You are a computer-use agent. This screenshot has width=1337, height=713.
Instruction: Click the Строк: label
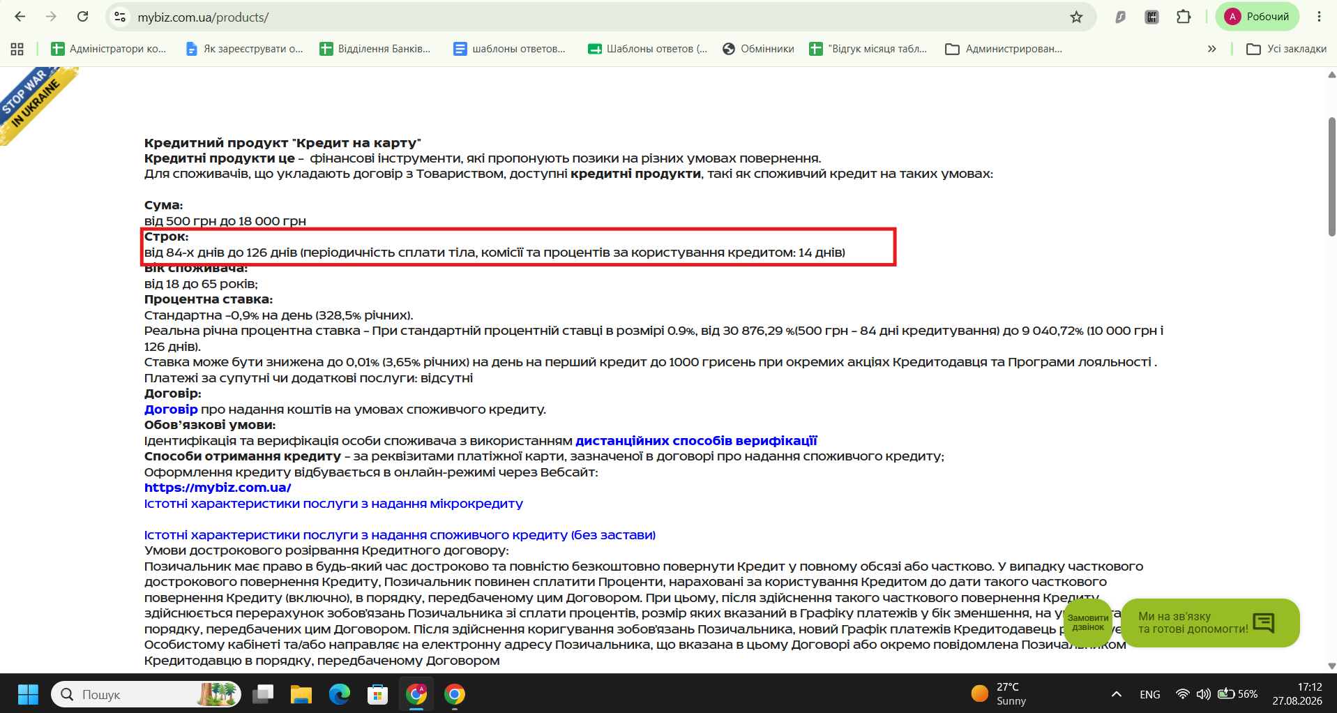tap(167, 237)
